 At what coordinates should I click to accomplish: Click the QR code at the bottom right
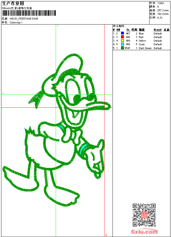click(144, 215)
